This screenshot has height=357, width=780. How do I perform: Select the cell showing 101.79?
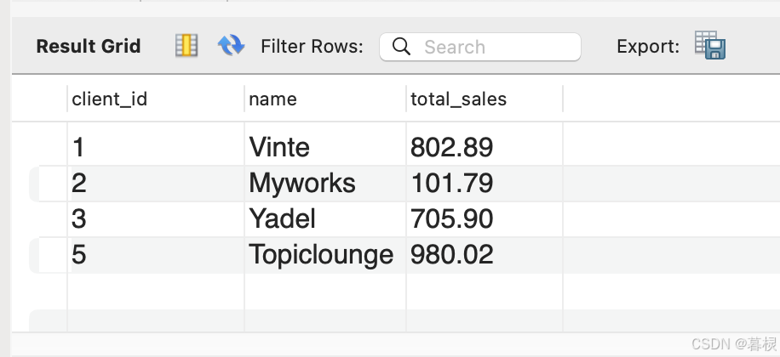[451, 184]
